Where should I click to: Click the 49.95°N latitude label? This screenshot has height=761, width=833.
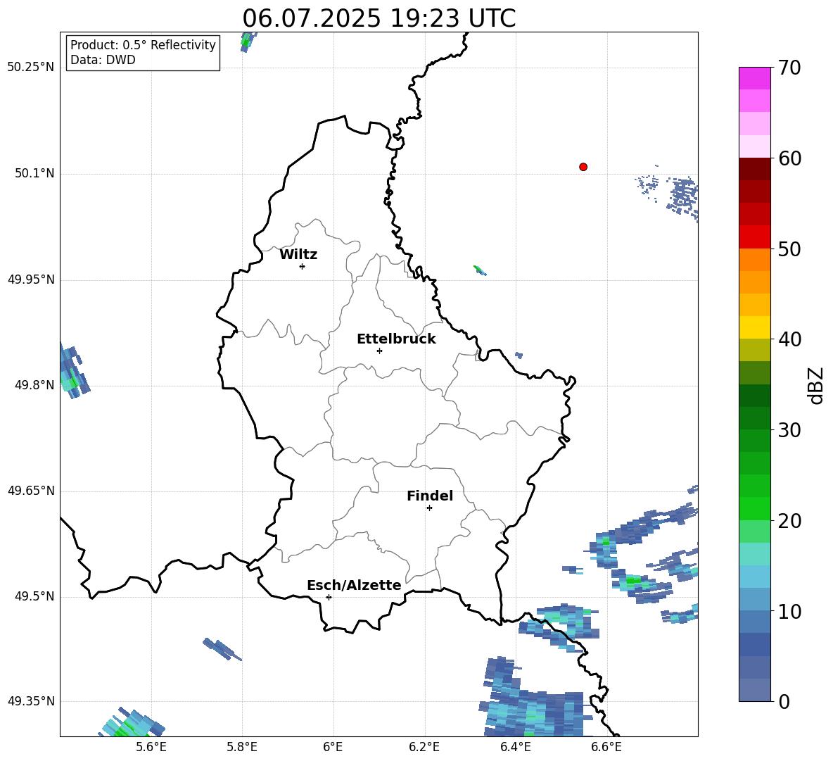coord(31,279)
